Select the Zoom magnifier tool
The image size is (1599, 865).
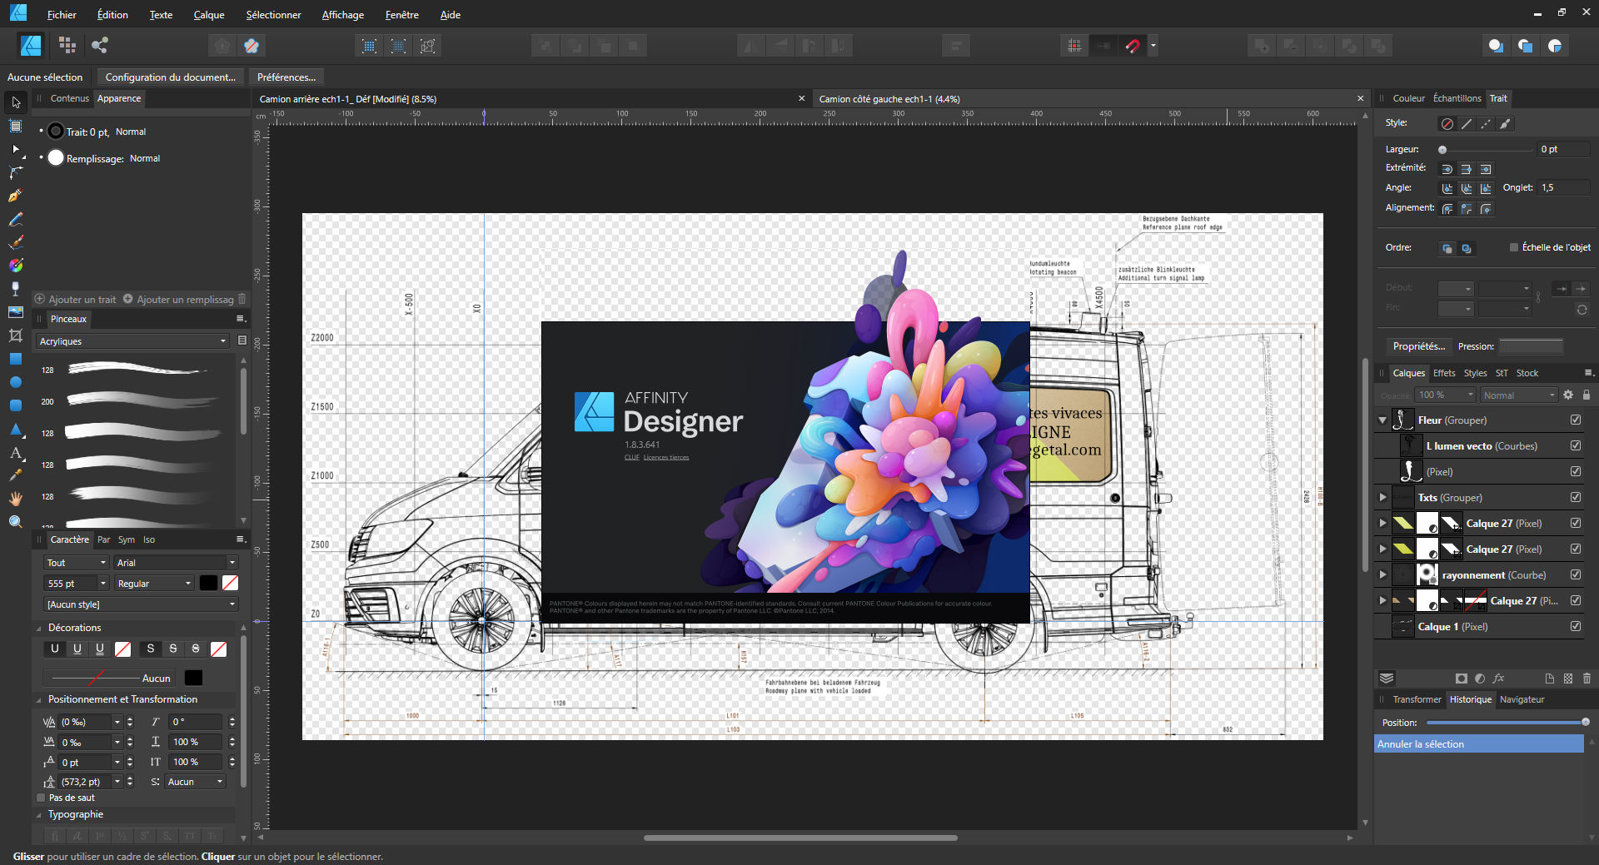click(x=15, y=522)
